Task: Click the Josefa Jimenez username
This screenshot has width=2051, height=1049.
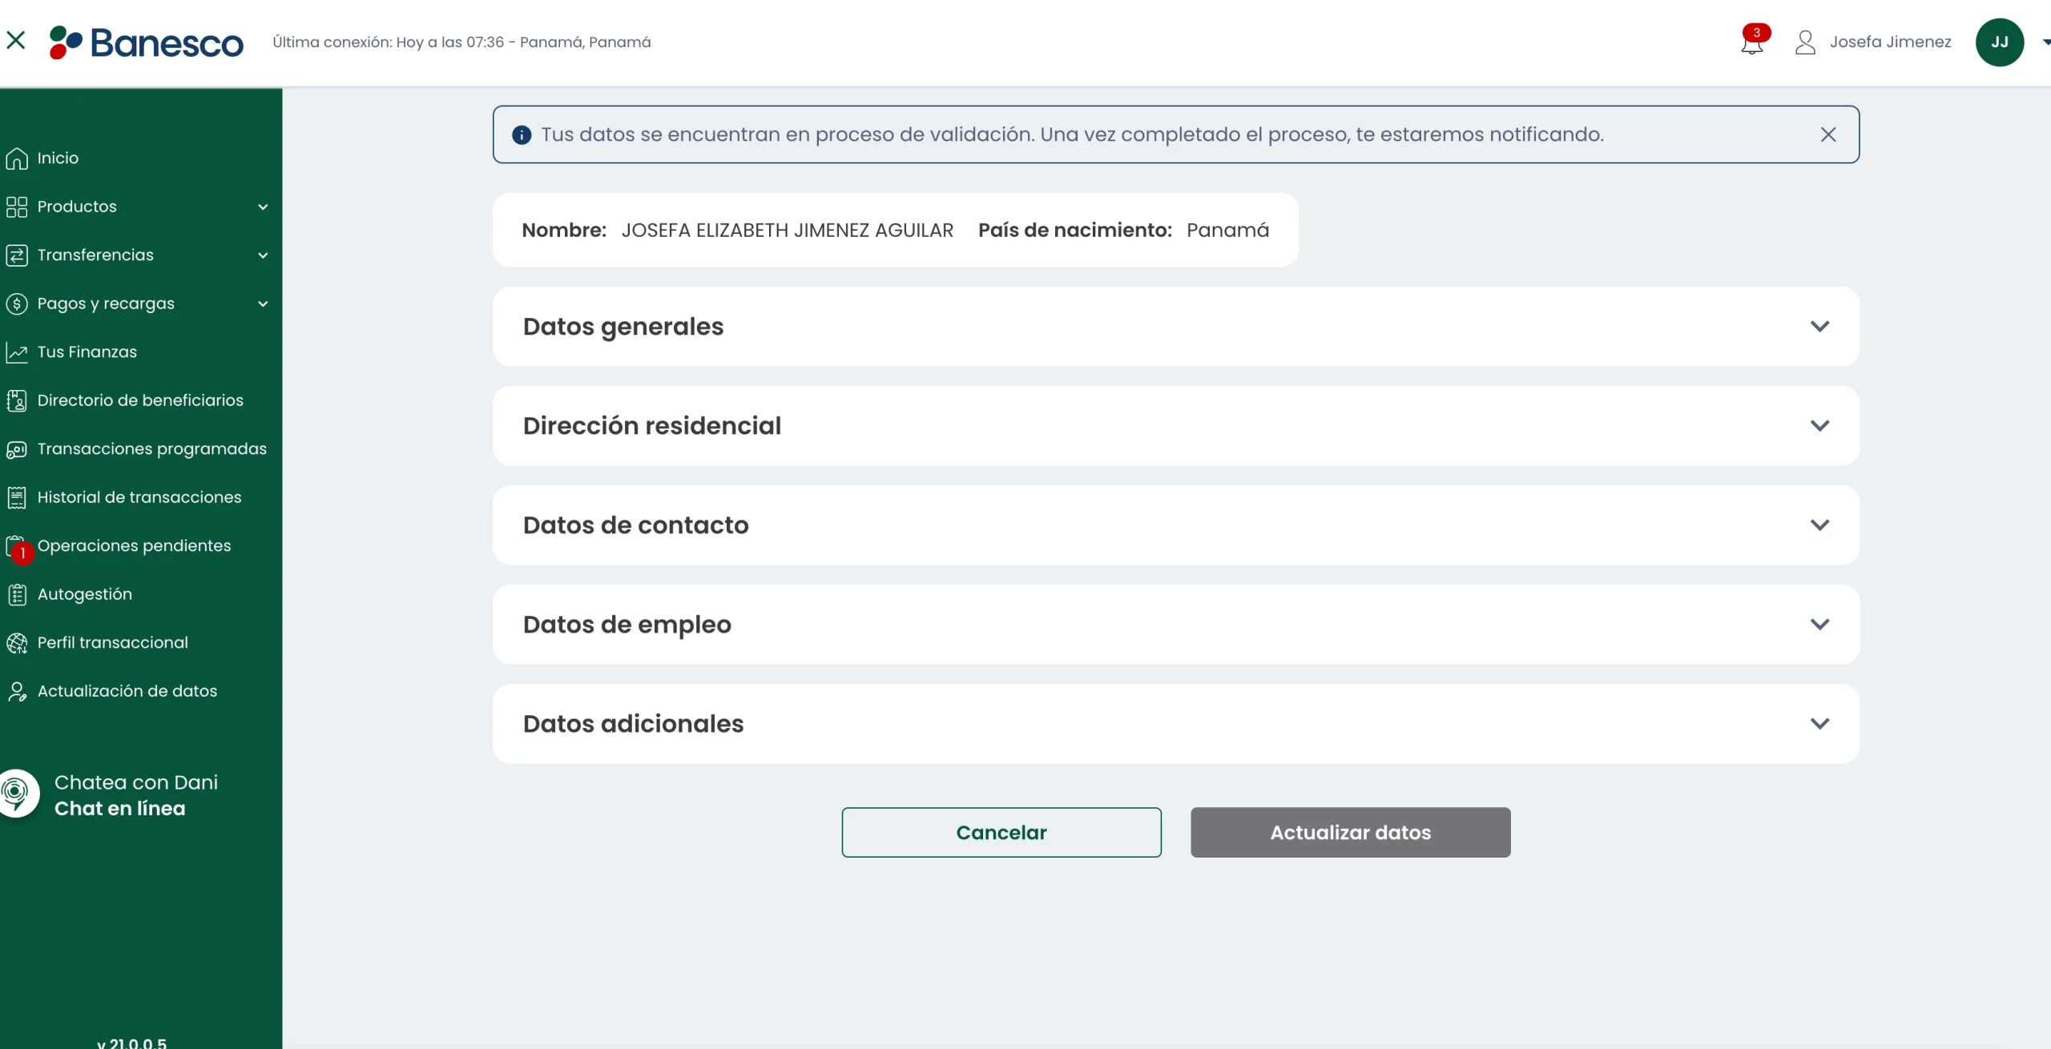Action: pyautogui.click(x=1891, y=42)
